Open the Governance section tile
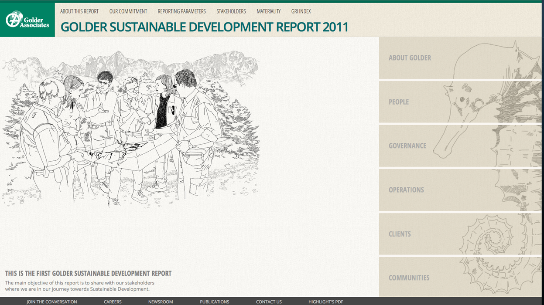 [x=407, y=146]
